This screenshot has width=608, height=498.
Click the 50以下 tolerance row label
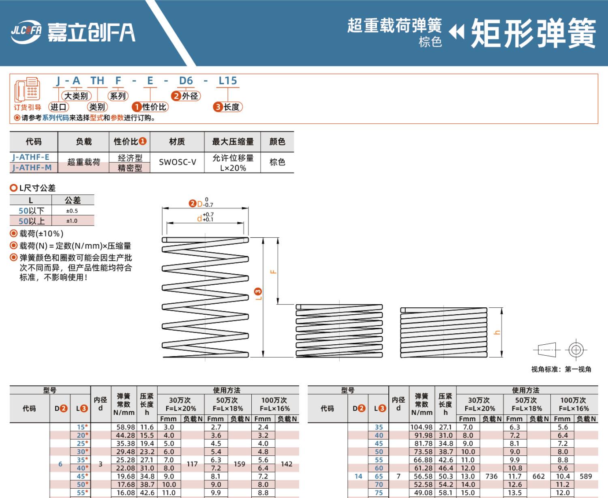pos(31,210)
